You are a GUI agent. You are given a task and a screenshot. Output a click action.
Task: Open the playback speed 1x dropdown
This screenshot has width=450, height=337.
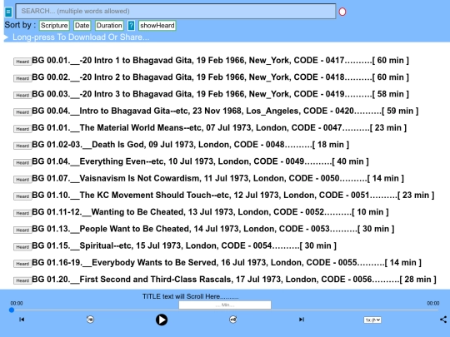tap(372, 320)
